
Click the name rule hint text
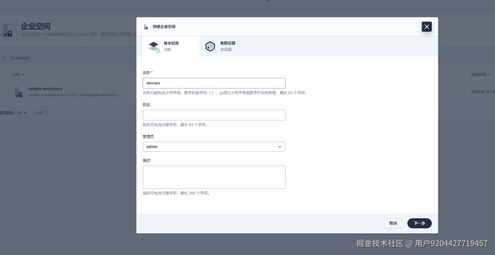tap(225, 93)
